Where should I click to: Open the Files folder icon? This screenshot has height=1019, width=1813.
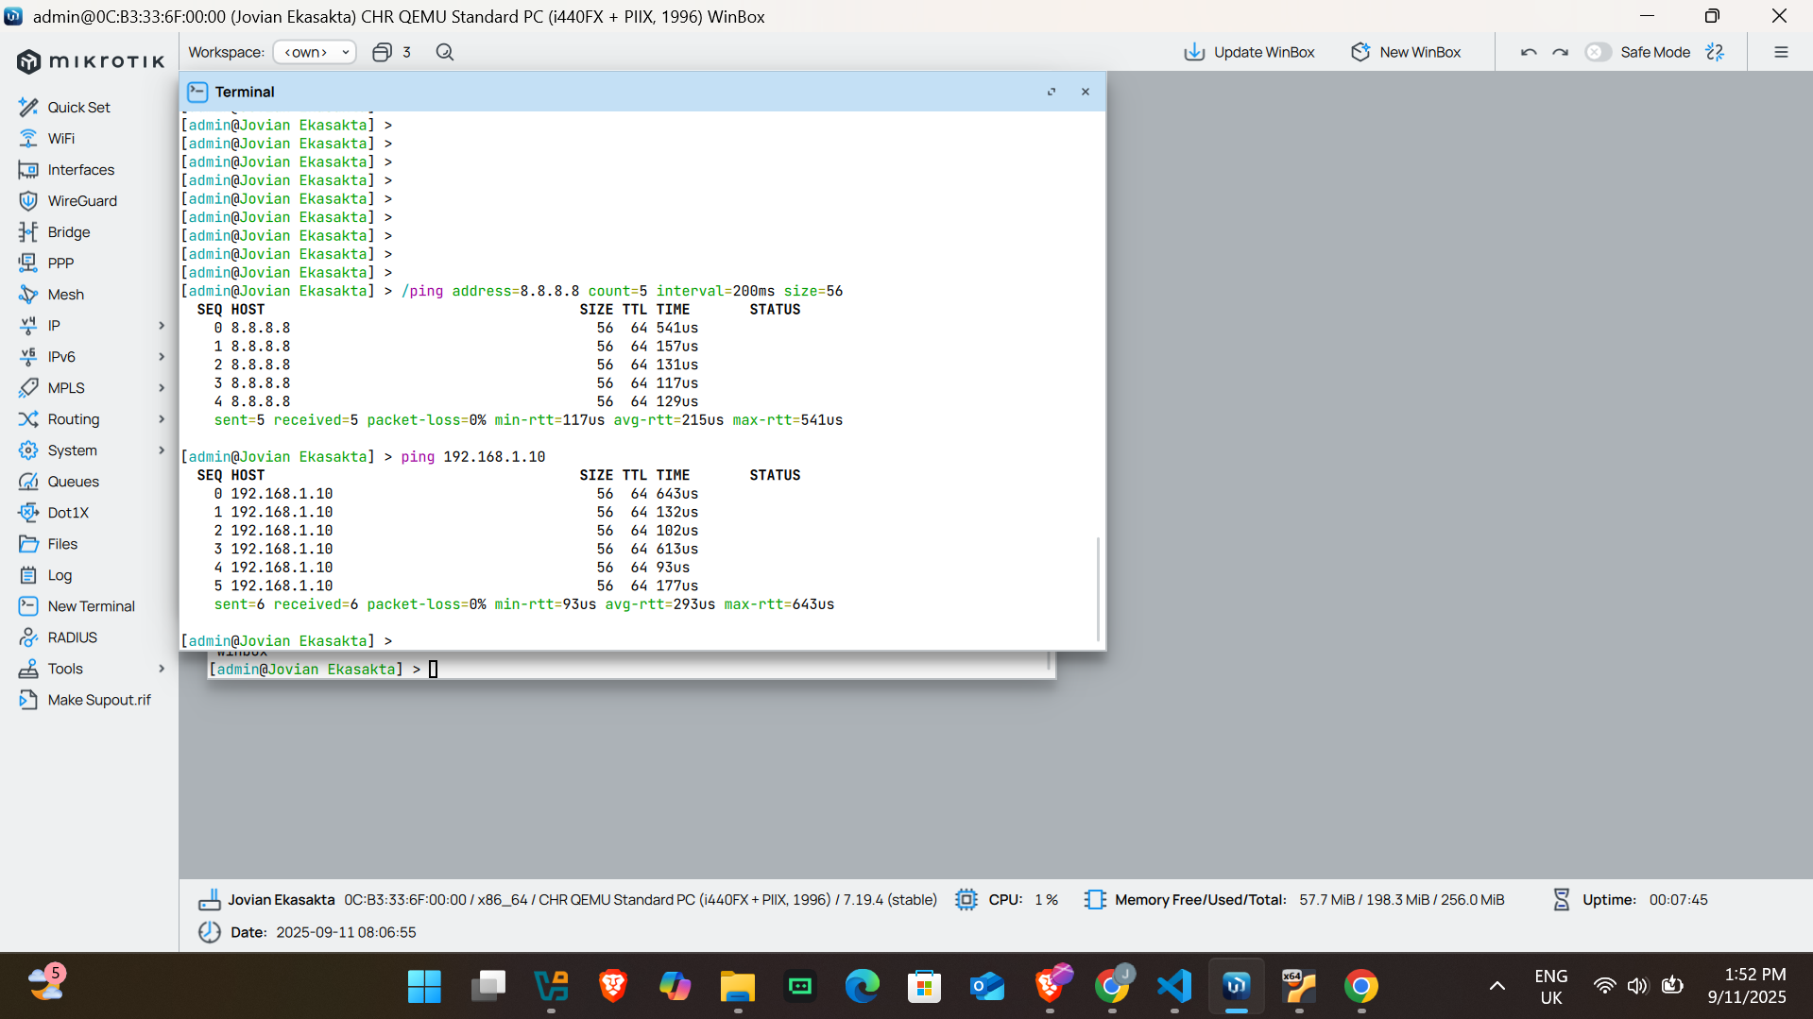click(28, 543)
